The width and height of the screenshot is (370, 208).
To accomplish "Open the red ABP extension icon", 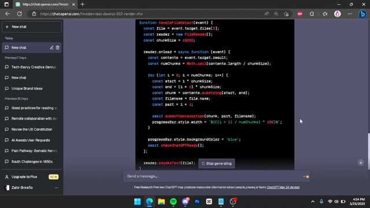I will [x=300, y=14].
